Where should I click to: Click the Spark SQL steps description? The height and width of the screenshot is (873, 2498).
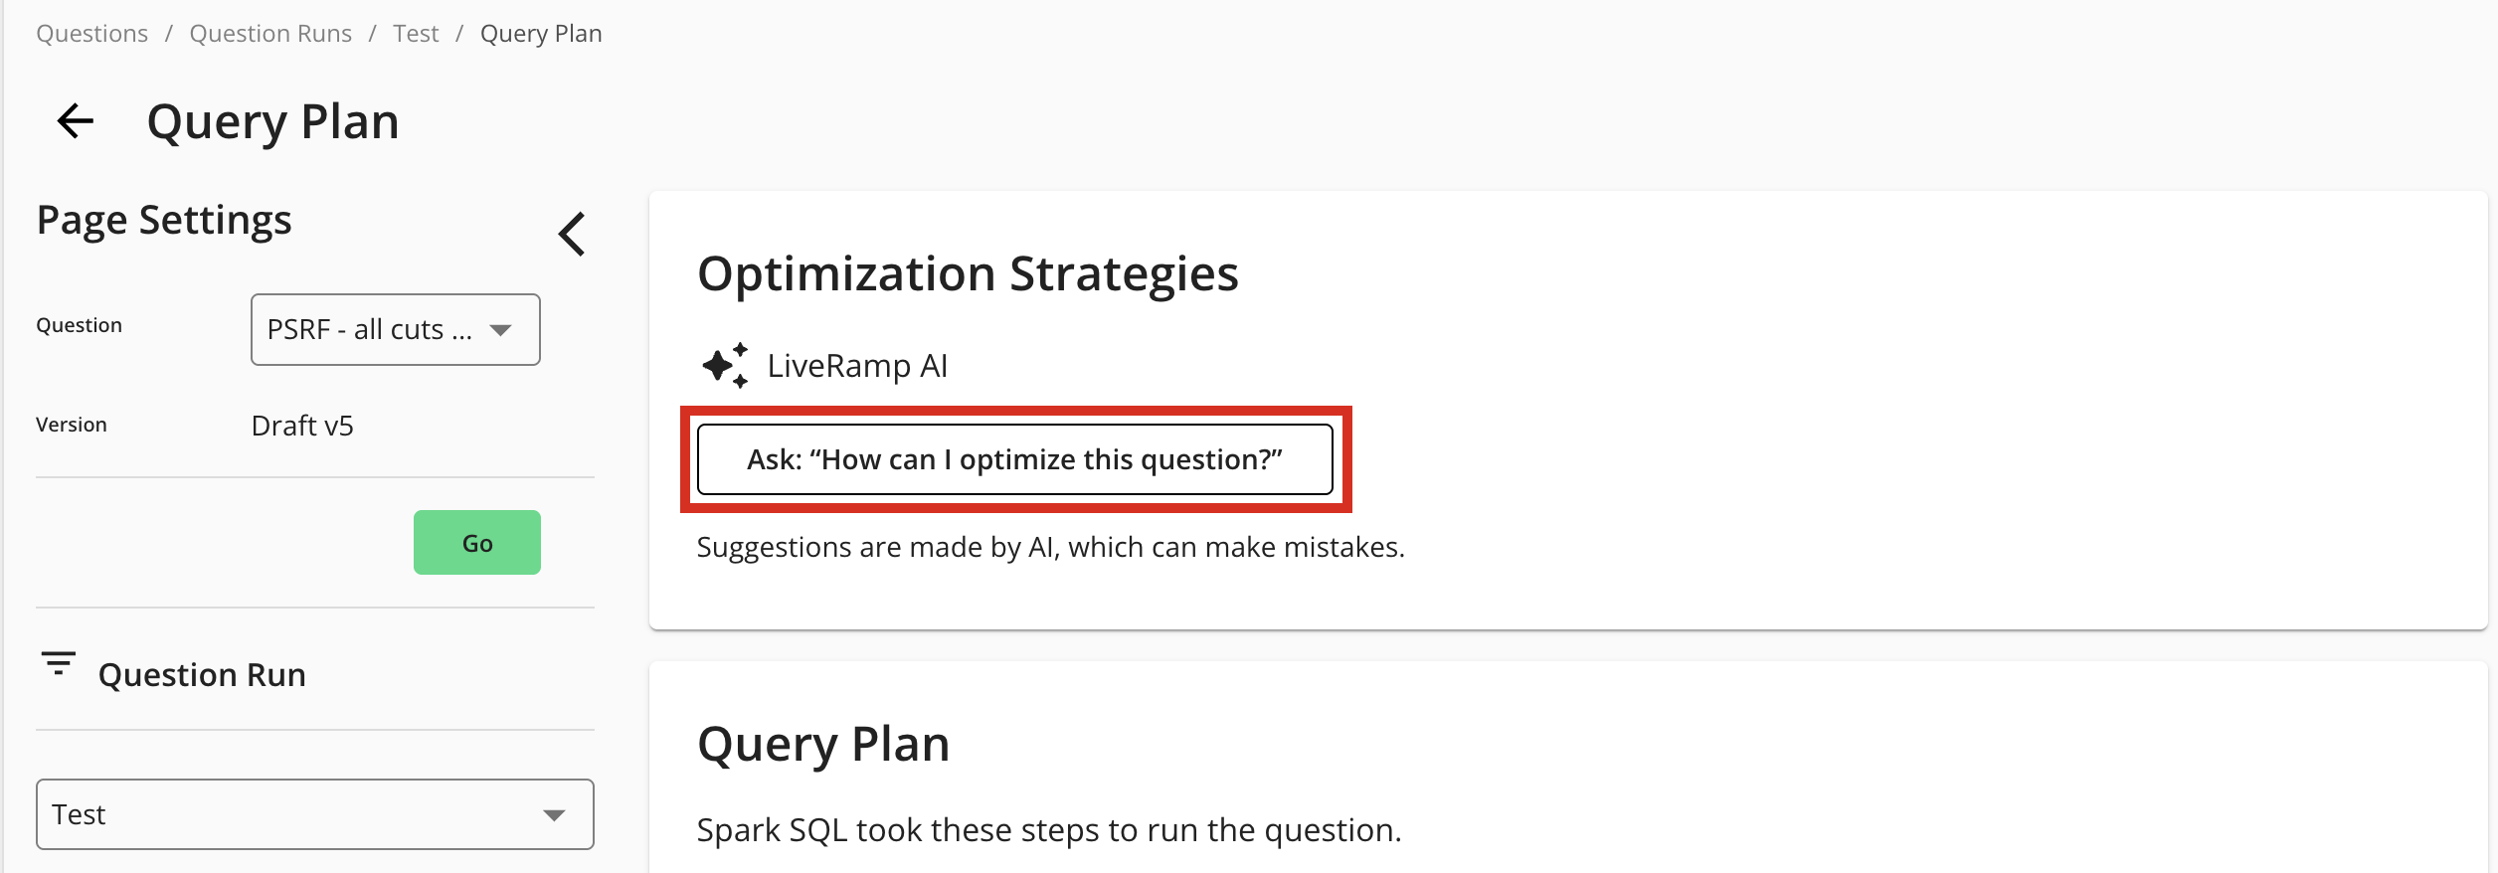tap(1049, 830)
